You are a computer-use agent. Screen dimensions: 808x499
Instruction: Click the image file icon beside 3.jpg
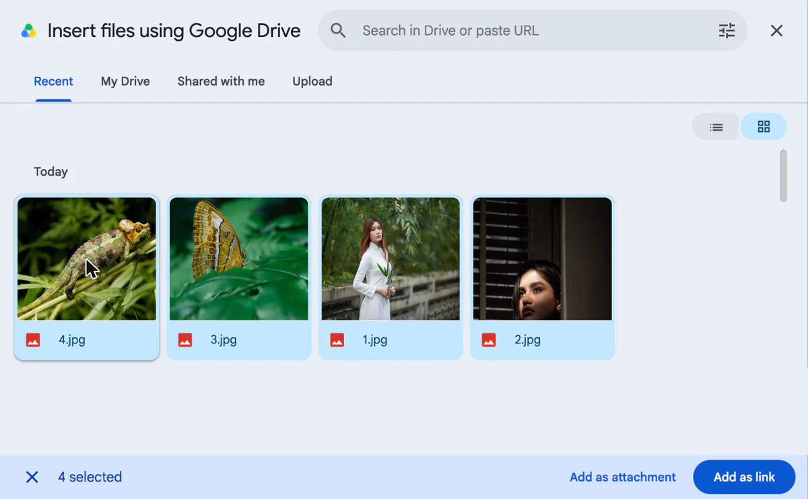coord(184,340)
